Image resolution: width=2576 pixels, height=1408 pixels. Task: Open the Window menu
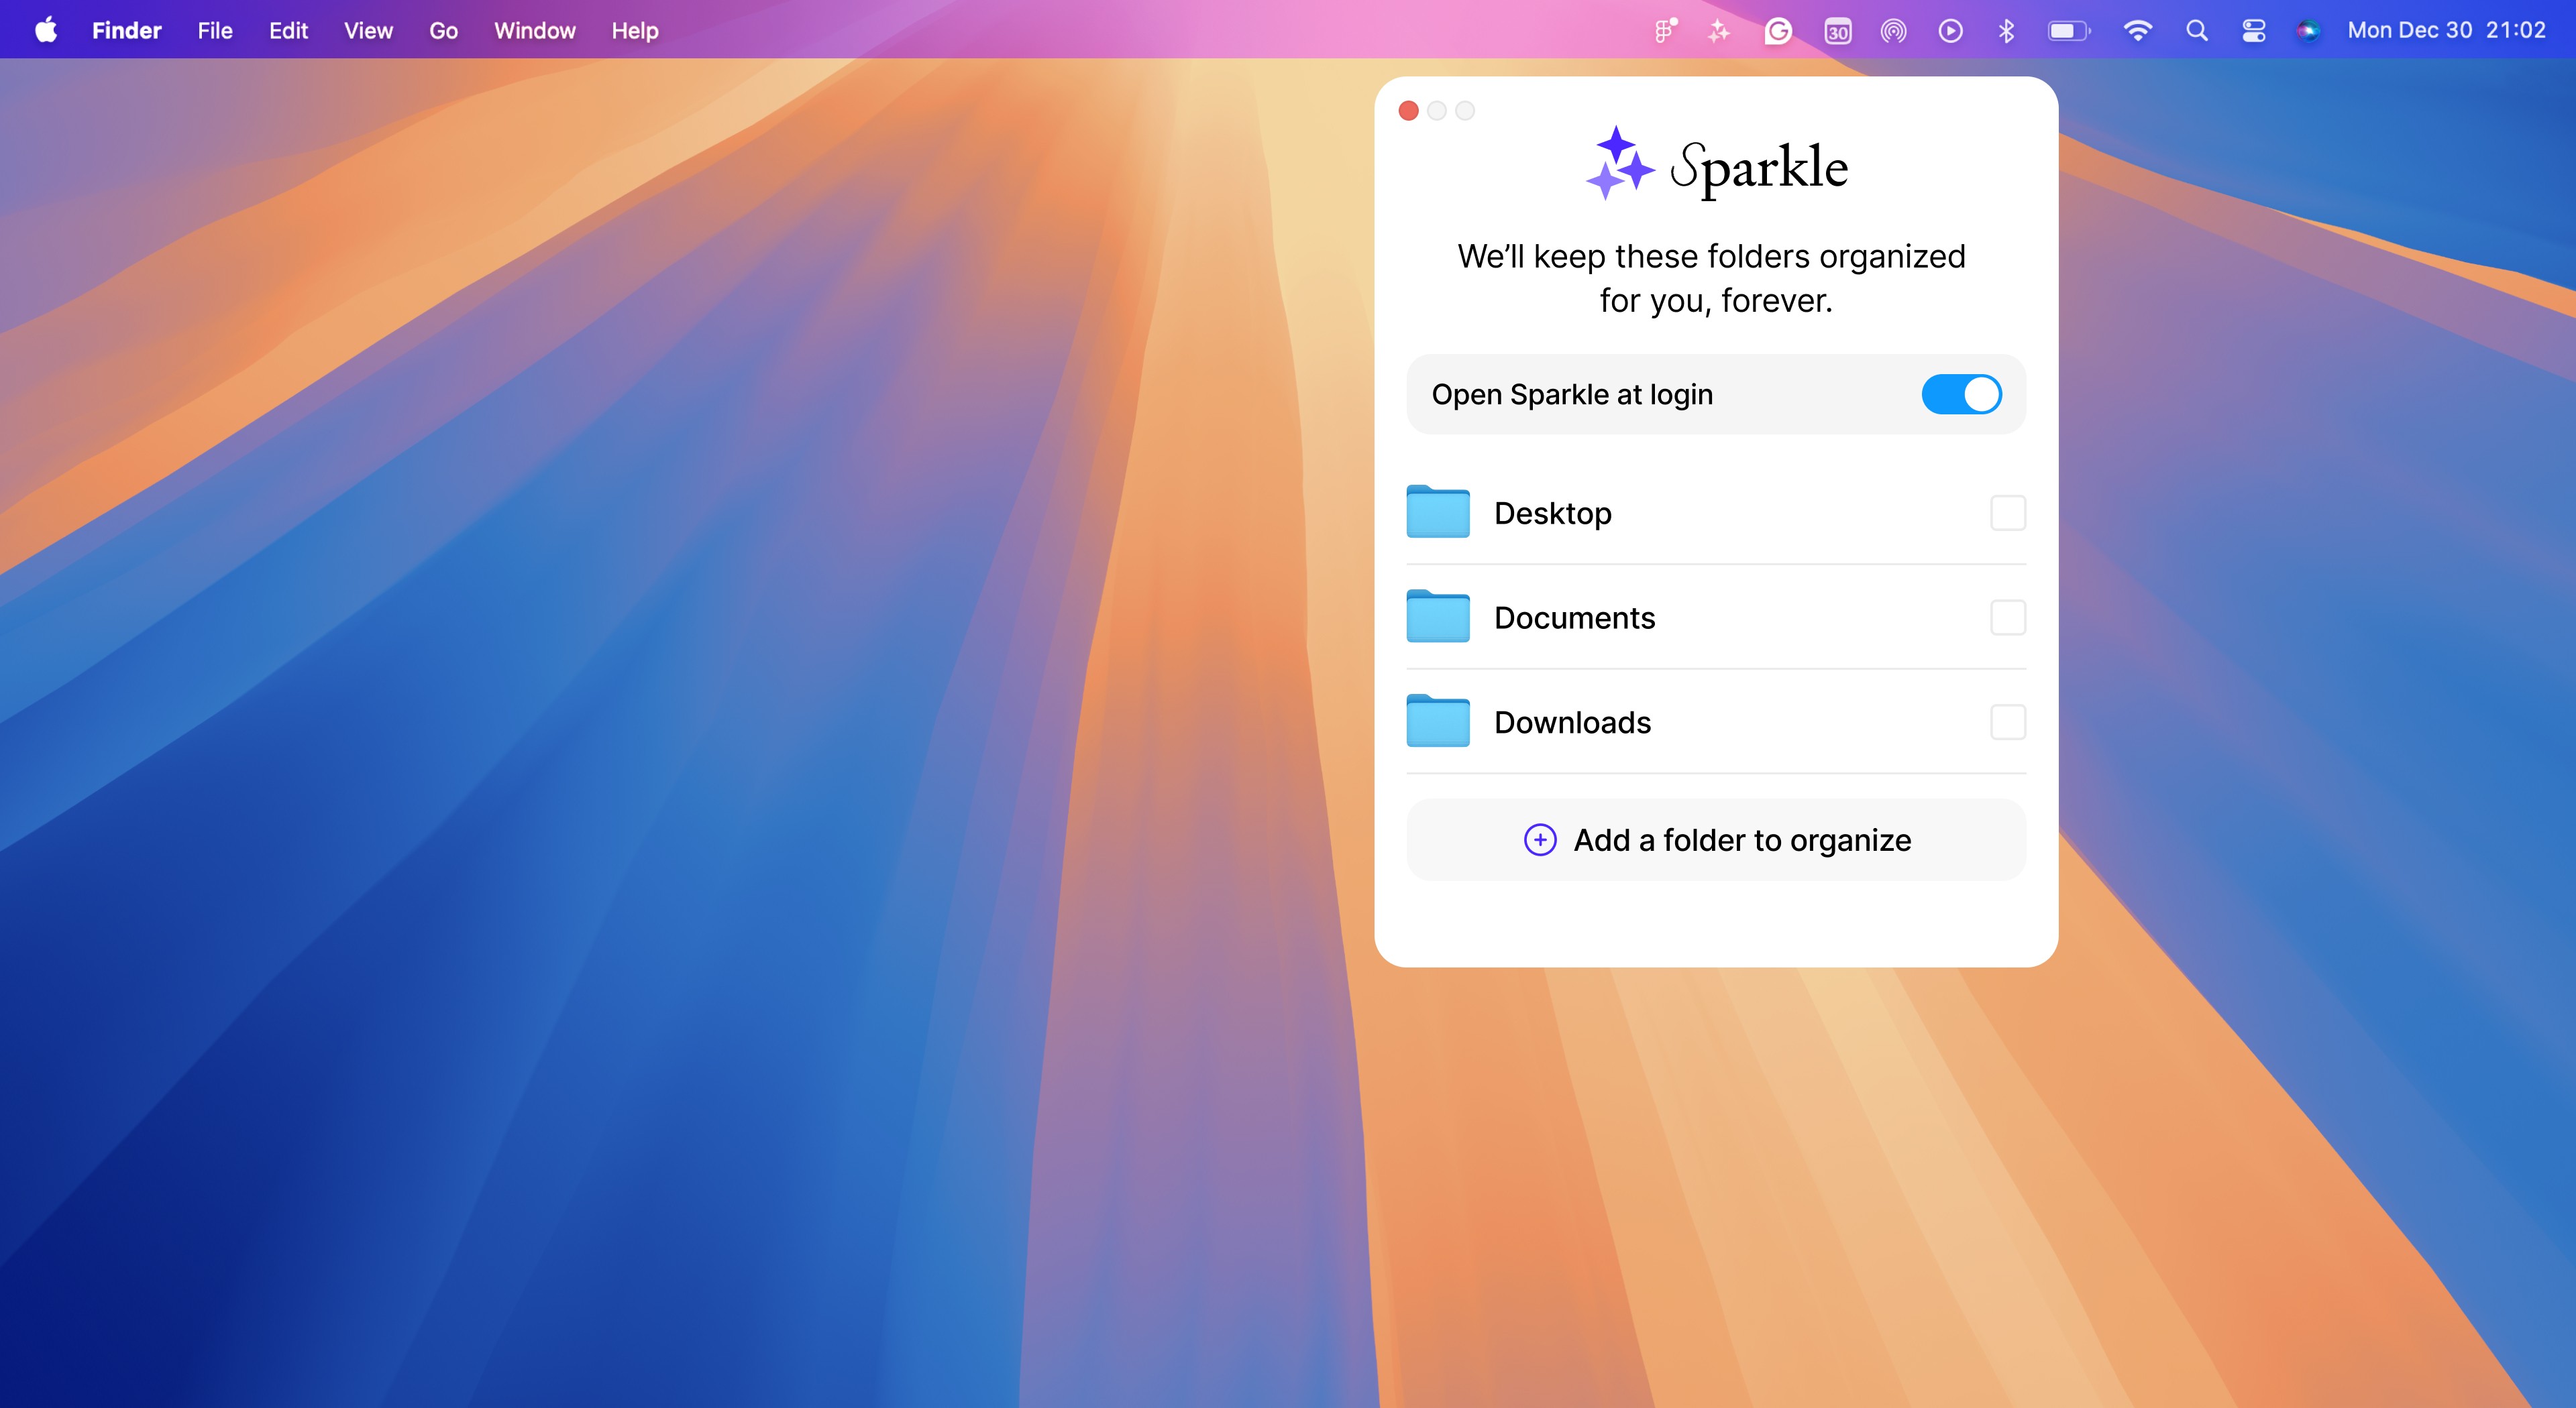[x=535, y=31]
